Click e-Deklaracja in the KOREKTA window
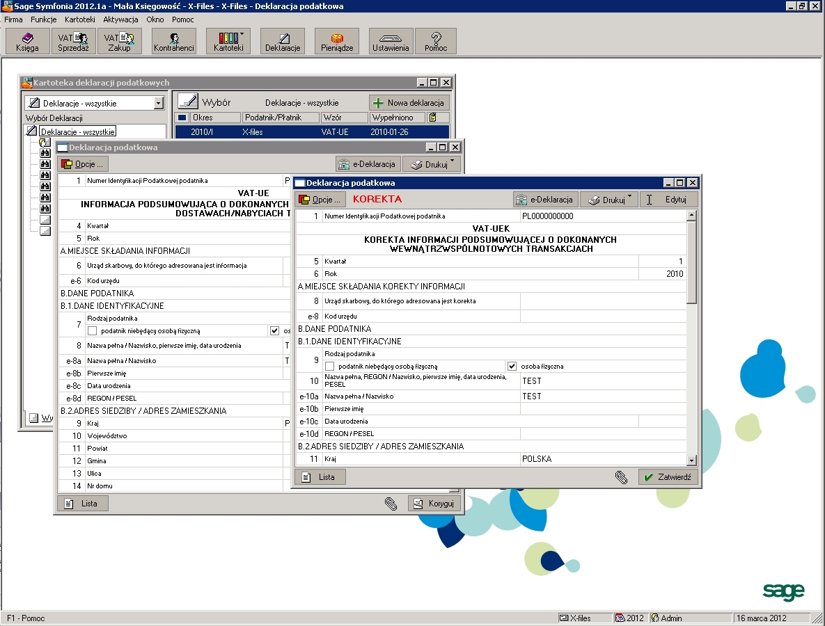The width and height of the screenshot is (825, 626). click(546, 200)
